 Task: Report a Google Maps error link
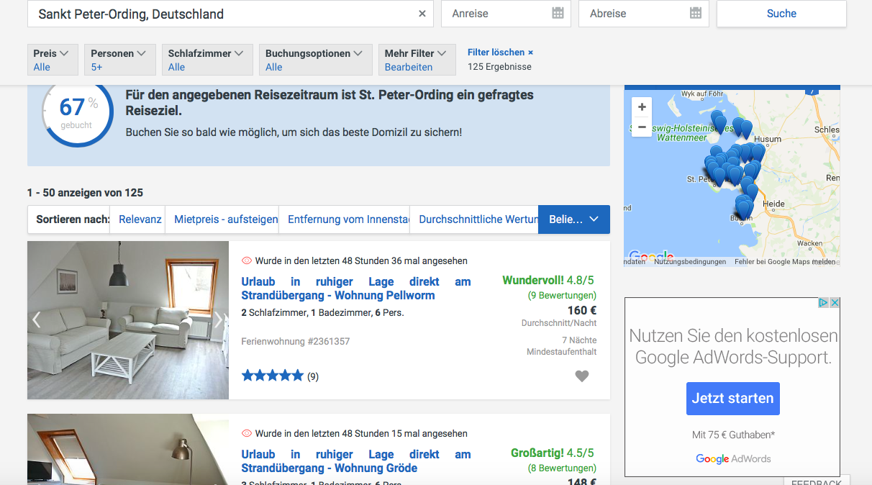point(785,262)
